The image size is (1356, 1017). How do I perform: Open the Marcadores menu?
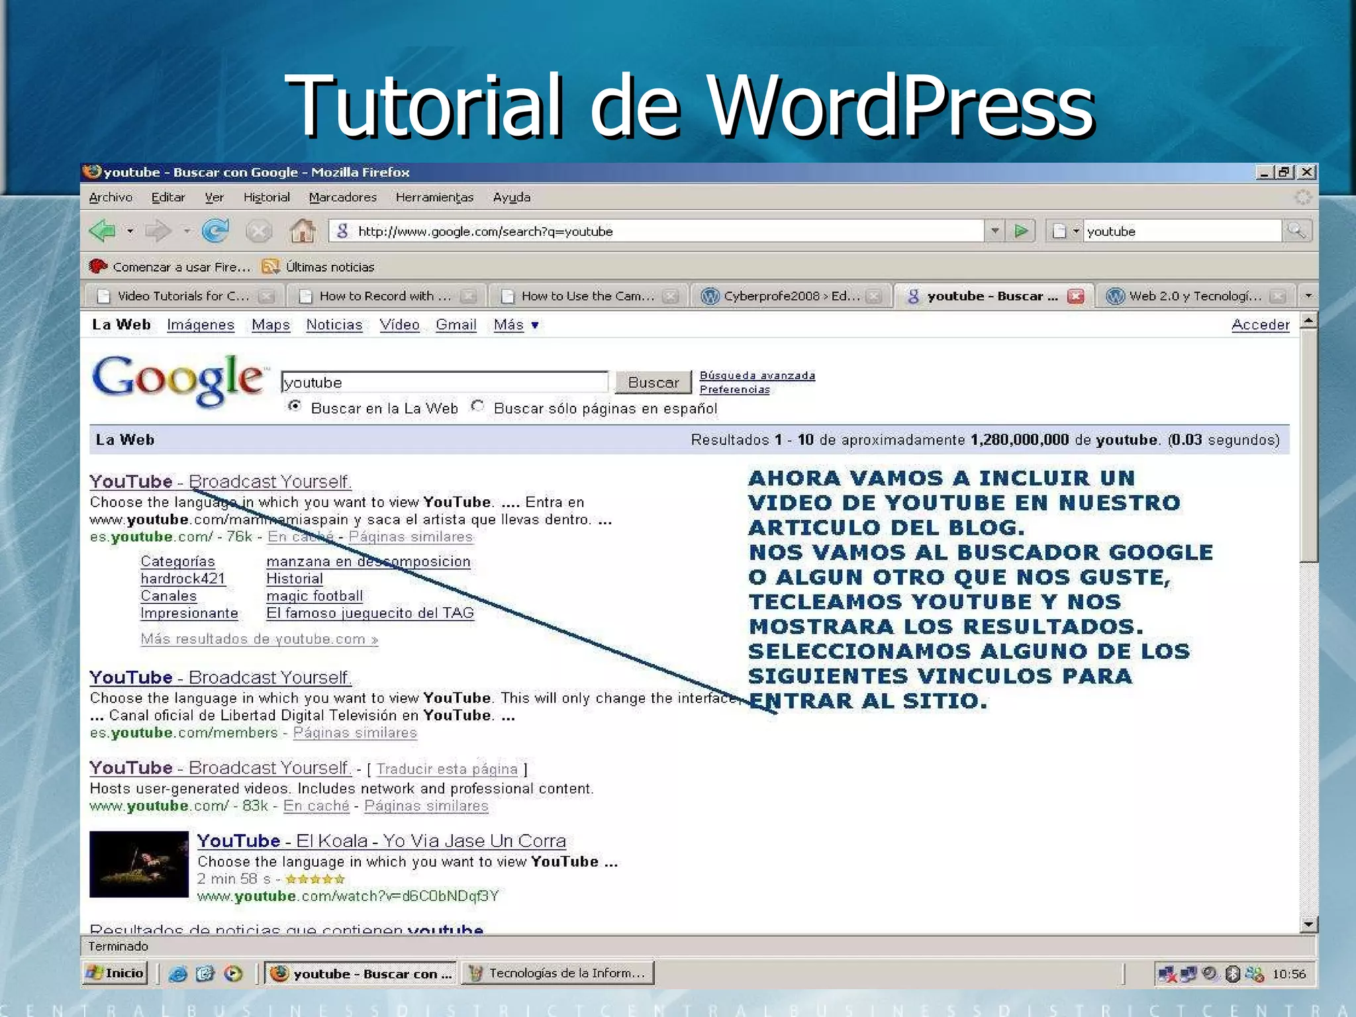coord(342,197)
